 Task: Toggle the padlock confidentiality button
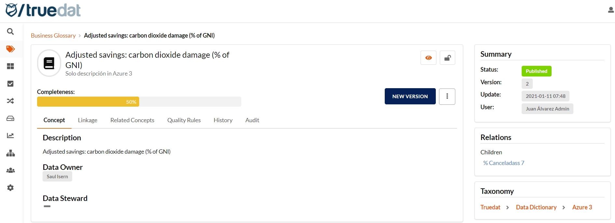pos(447,58)
